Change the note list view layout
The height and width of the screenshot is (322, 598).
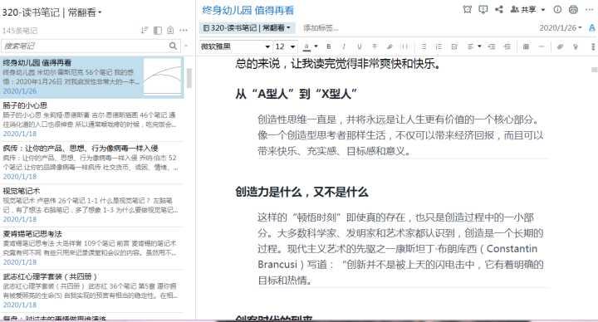tap(158, 30)
